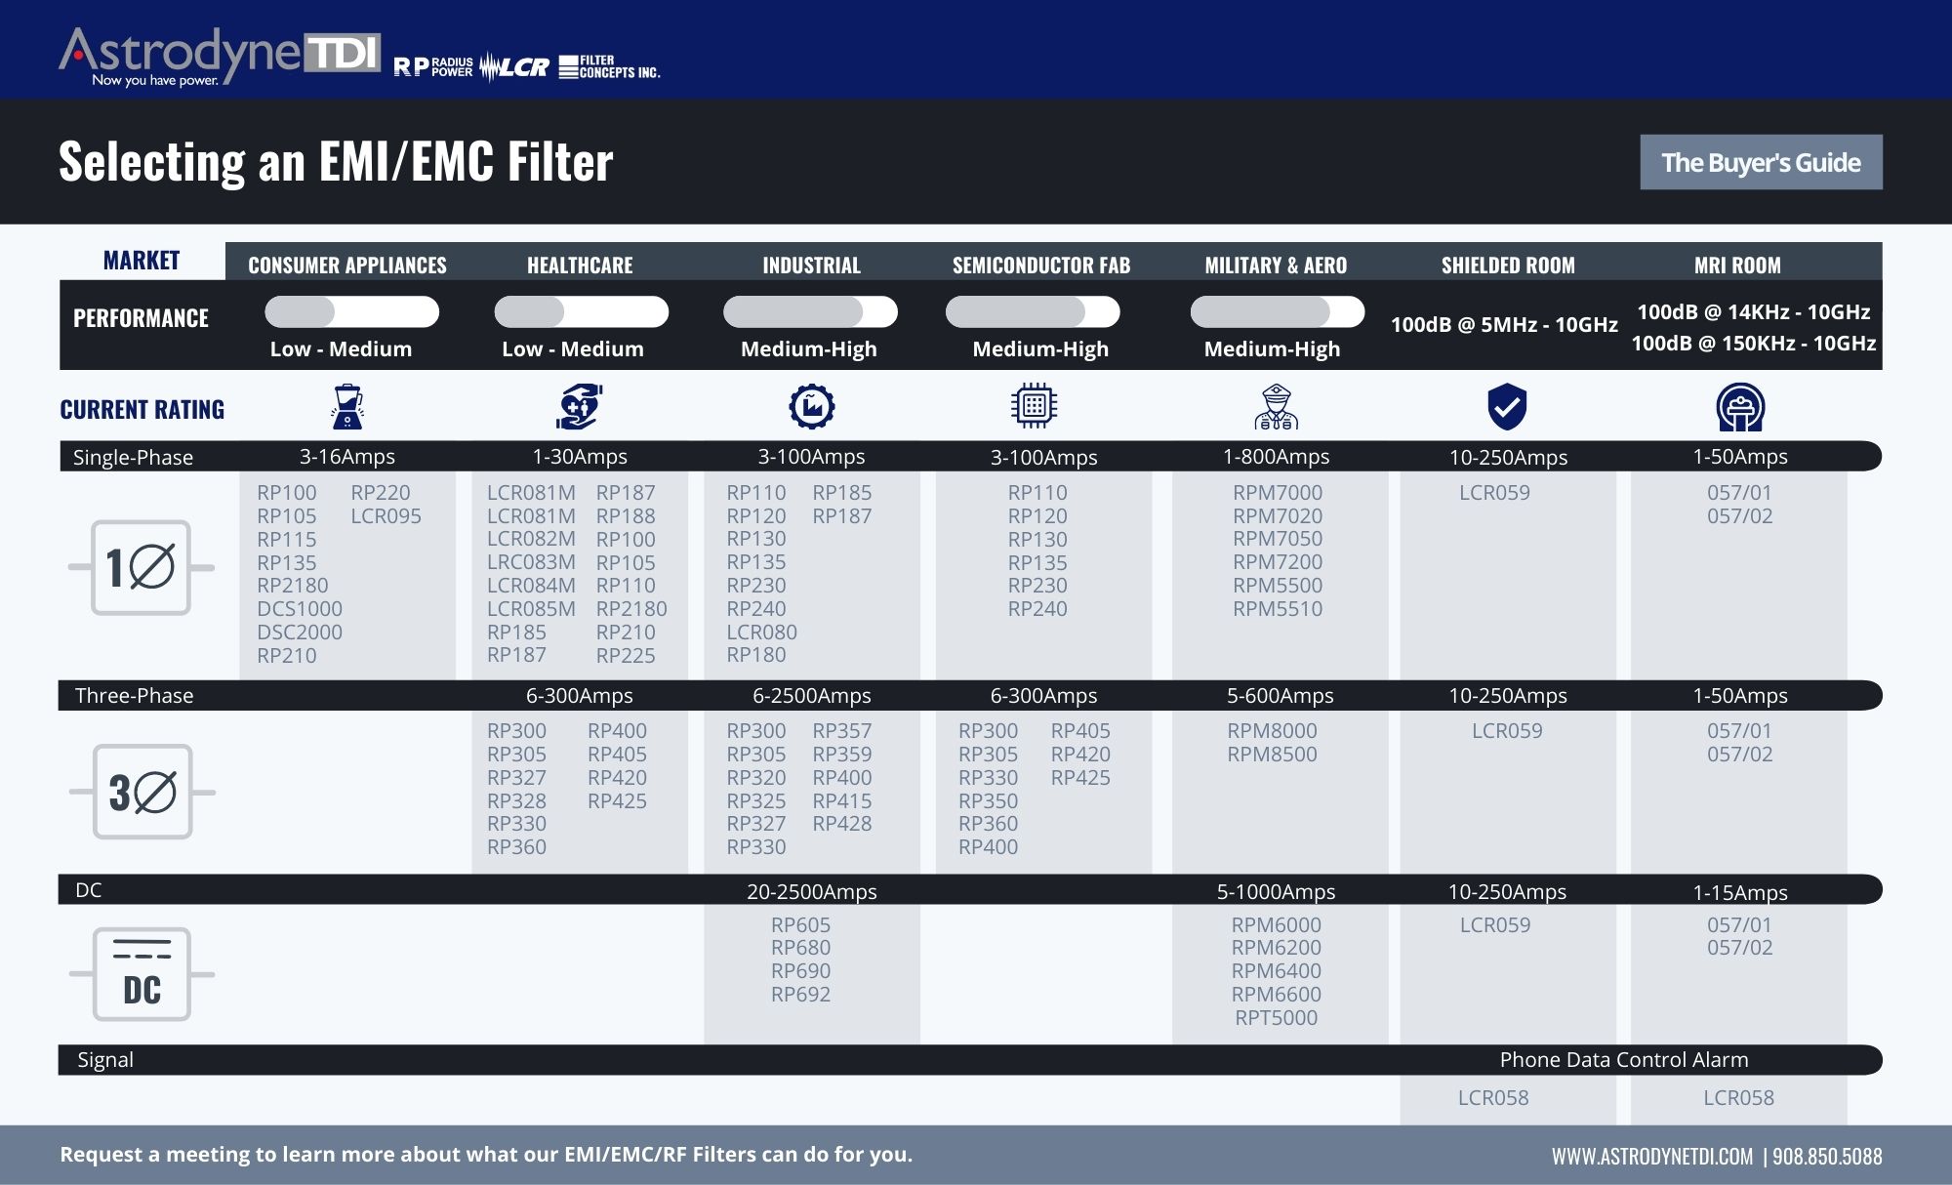Click the single-phase 1Ø symbol

(x=142, y=567)
